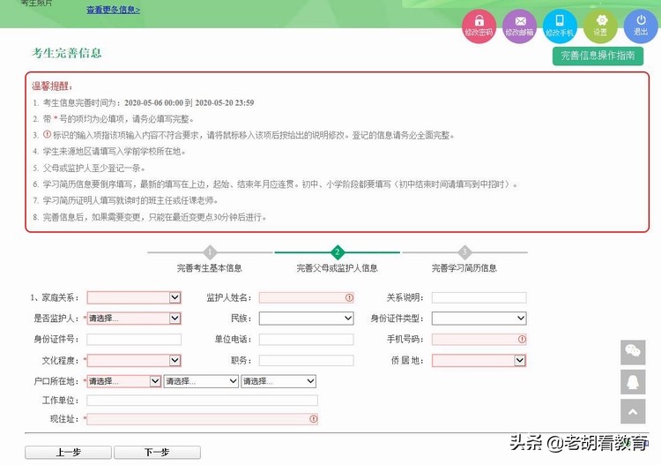Viewport: 661px width, 465px height.
Task: Focus the 工作单位 input field
Action: [203, 401]
